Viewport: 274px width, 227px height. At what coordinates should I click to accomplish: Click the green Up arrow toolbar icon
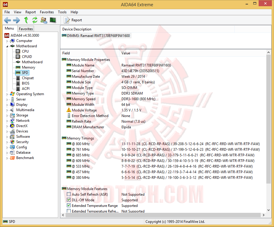coord(26,20)
